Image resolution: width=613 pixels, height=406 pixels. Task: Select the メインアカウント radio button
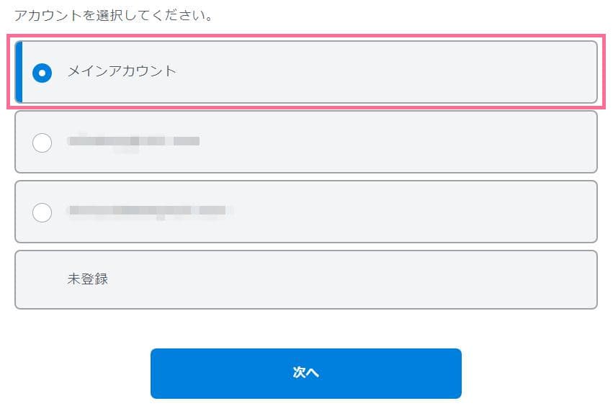tap(42, 72)
